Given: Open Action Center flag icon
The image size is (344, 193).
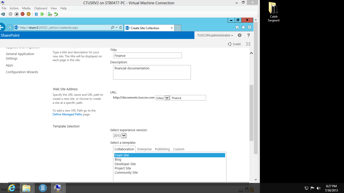Looking at the screenshot, I should 313,188.
